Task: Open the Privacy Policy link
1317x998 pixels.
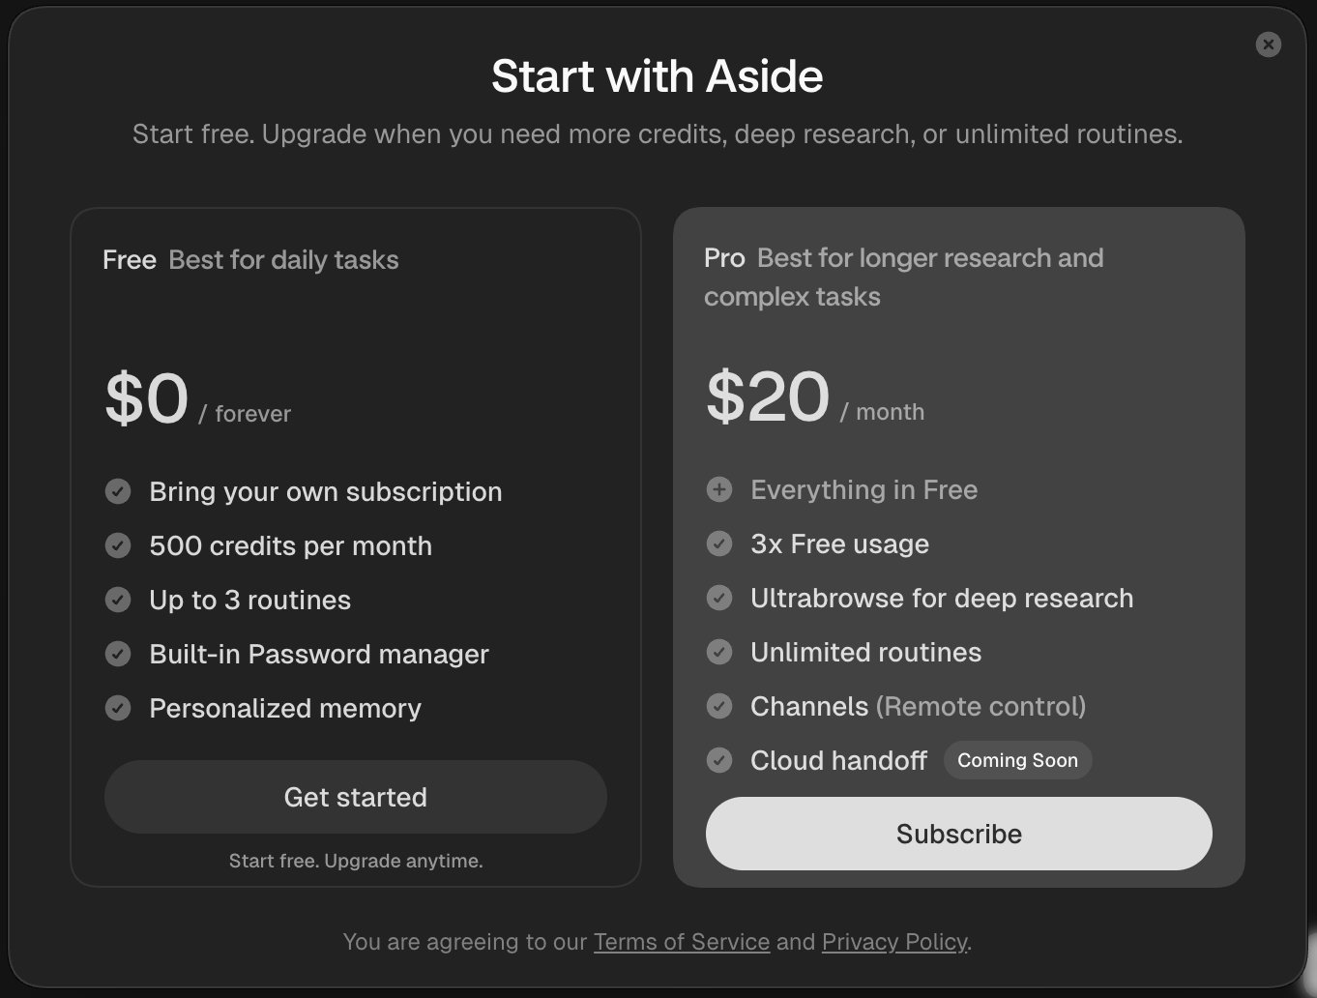Action: (x=894, y=942)
